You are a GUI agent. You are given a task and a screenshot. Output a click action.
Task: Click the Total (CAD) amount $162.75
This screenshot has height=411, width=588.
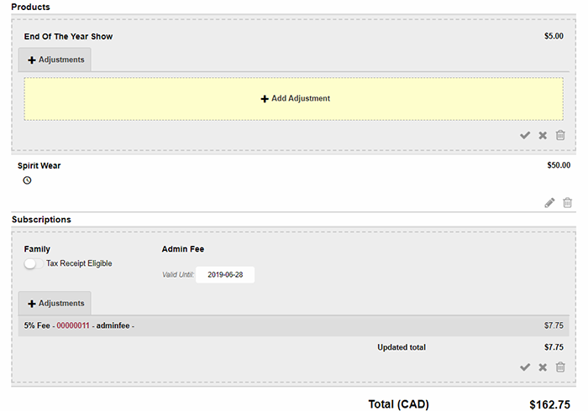pos(549,404)
